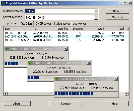134x111 pixels.
Task: Click the Browse button
Action: (117, 11)
